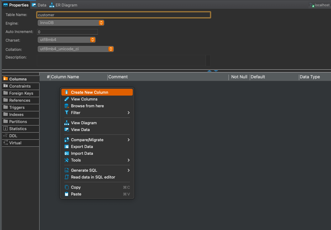Screen dimensions: 331x230
Task: Open the Engine dropdown showing InnoDB
Action: pos(71,23)
